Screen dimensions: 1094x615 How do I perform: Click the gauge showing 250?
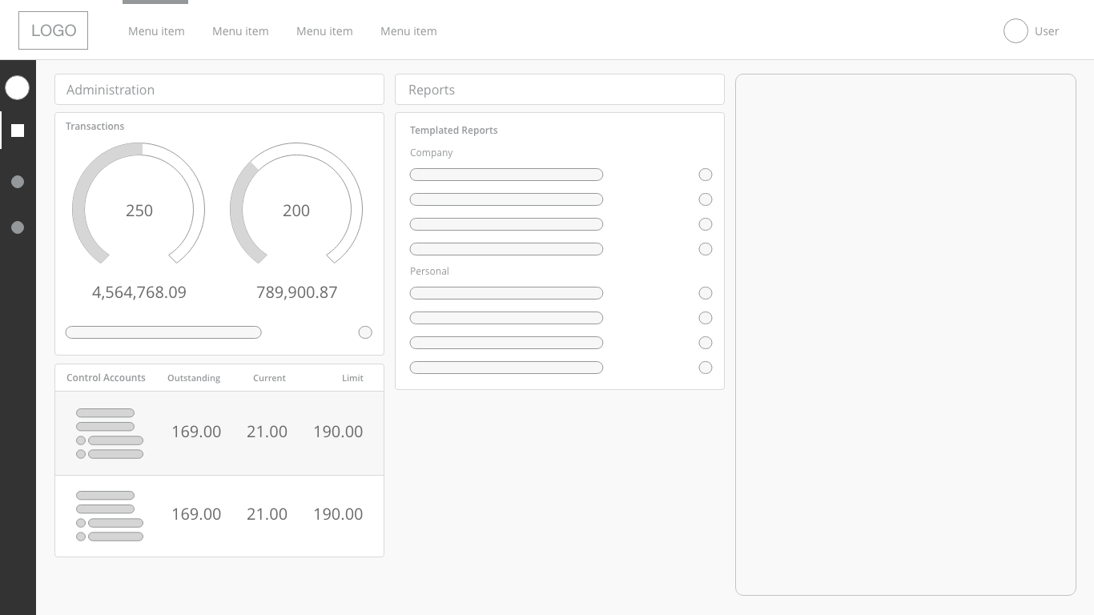(139, 203)
